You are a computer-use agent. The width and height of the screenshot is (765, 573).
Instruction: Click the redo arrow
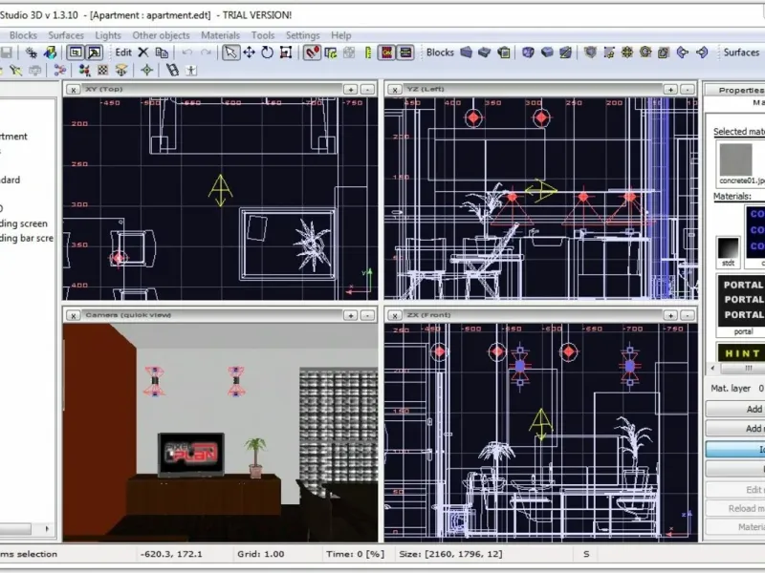tap(206, 53)
